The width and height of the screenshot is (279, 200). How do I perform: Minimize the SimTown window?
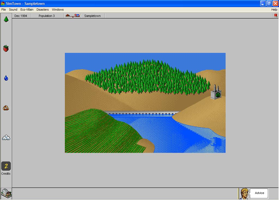(263, 3)
